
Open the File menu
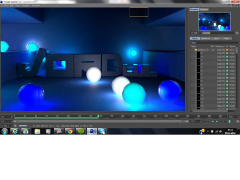pyautogui.click(x=6, y=6)
